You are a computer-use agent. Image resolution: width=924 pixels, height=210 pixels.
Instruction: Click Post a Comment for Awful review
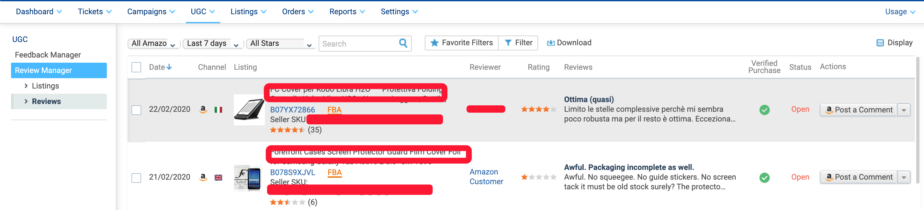click(858, 177)
